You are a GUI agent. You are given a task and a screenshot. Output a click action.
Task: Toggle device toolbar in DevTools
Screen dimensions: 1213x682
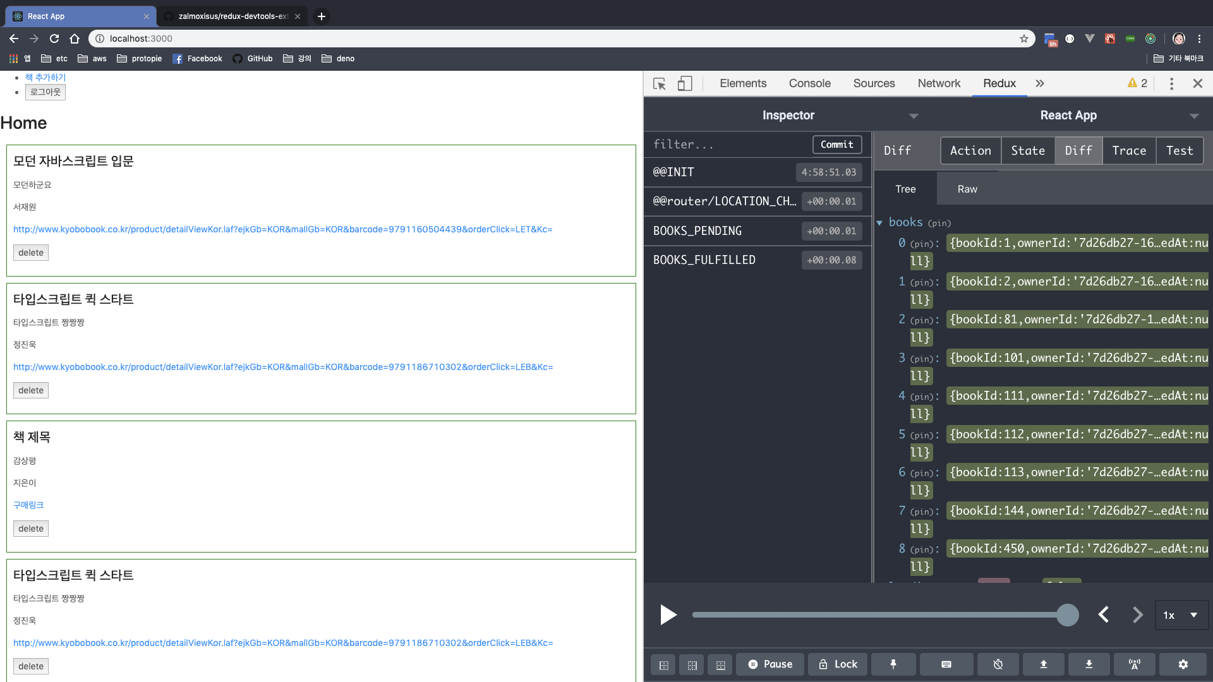coord(685,83)
